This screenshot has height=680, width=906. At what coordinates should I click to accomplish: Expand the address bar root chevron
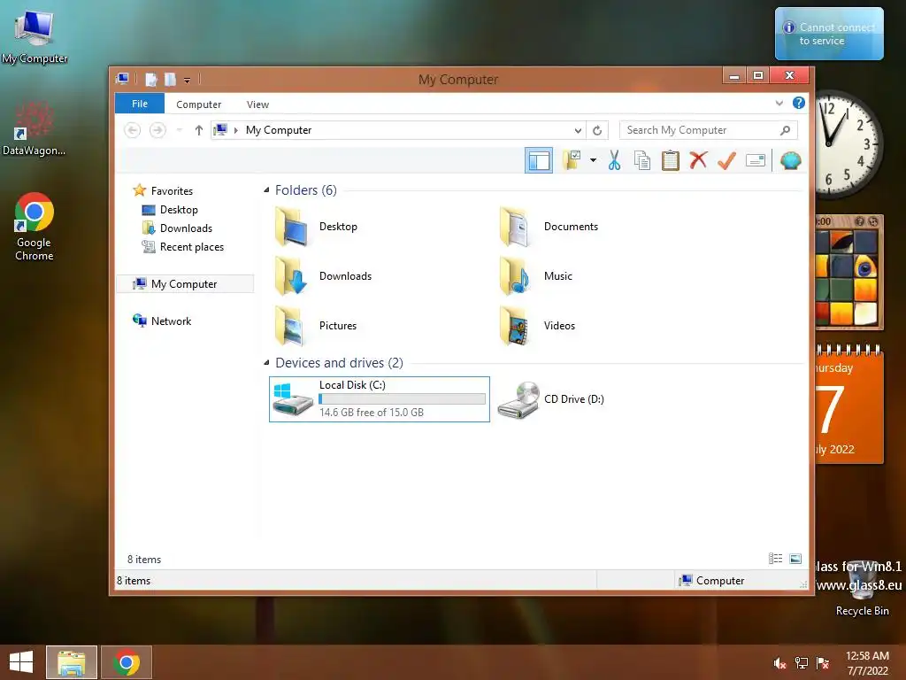(235, 130)
